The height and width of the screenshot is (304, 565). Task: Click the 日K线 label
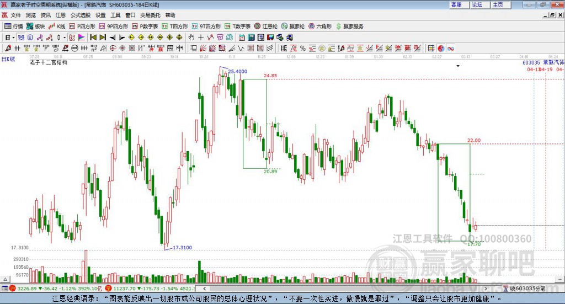(8, 59)
